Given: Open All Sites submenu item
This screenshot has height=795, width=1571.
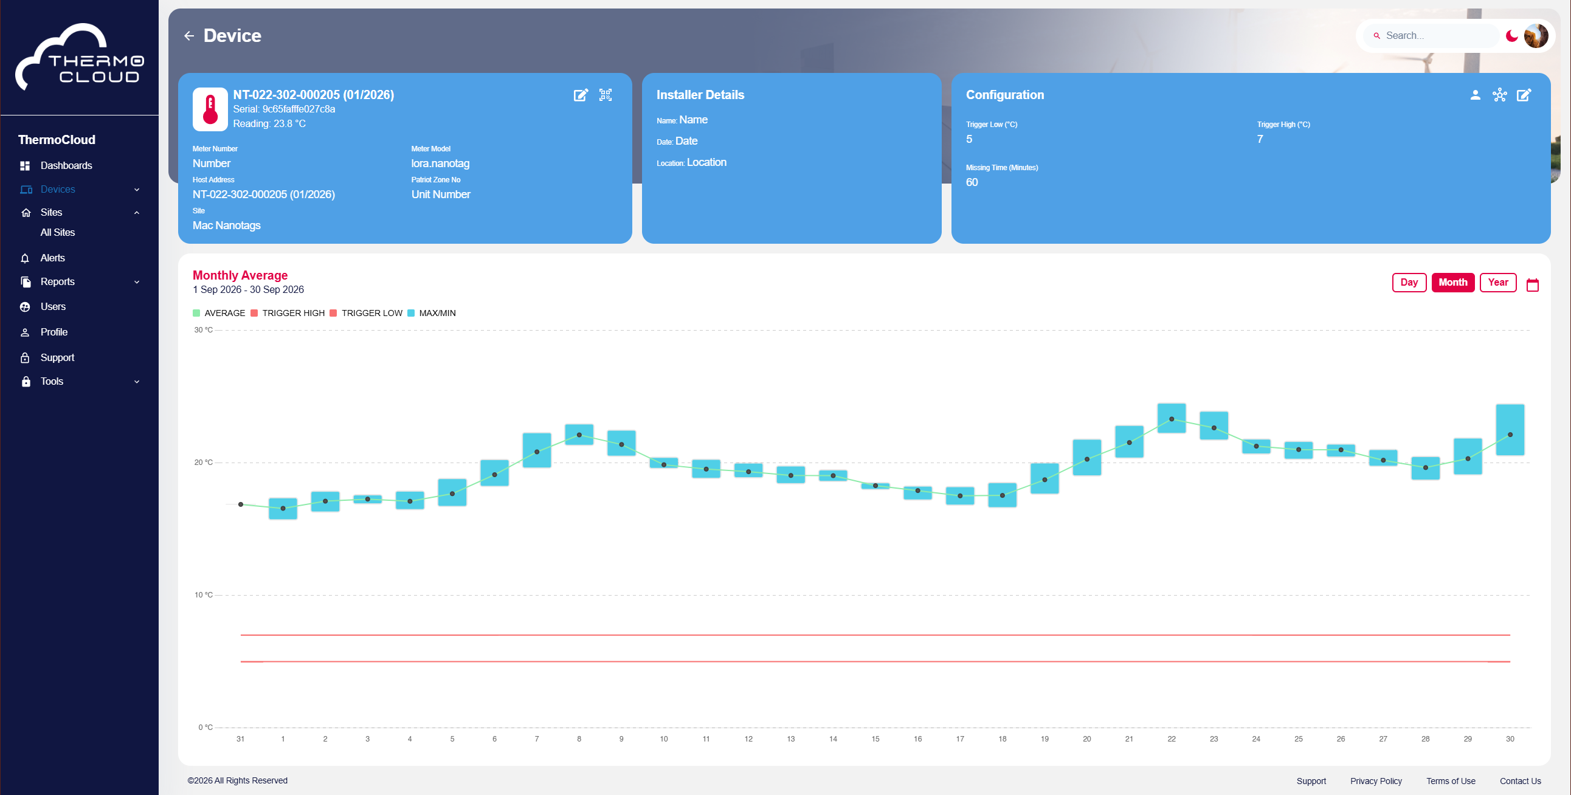Looking at the screenshot, I should point(58,233).
